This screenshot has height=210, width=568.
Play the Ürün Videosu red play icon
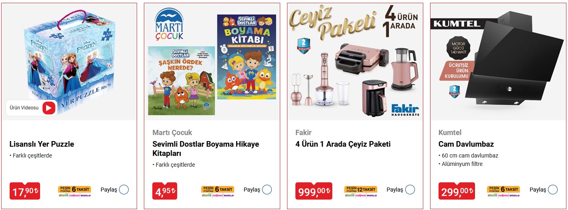(x=49, y=107)
